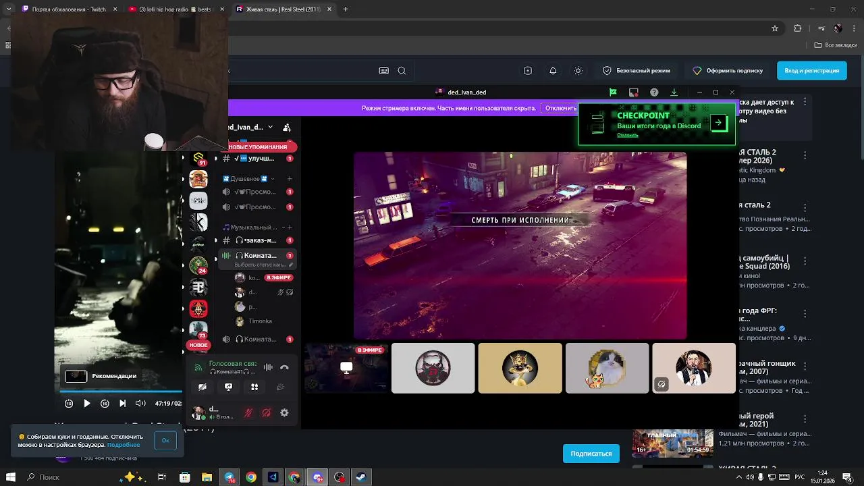Click the НОВОЕ pill in the server list

pyautogui.click(x=198, y=345)
